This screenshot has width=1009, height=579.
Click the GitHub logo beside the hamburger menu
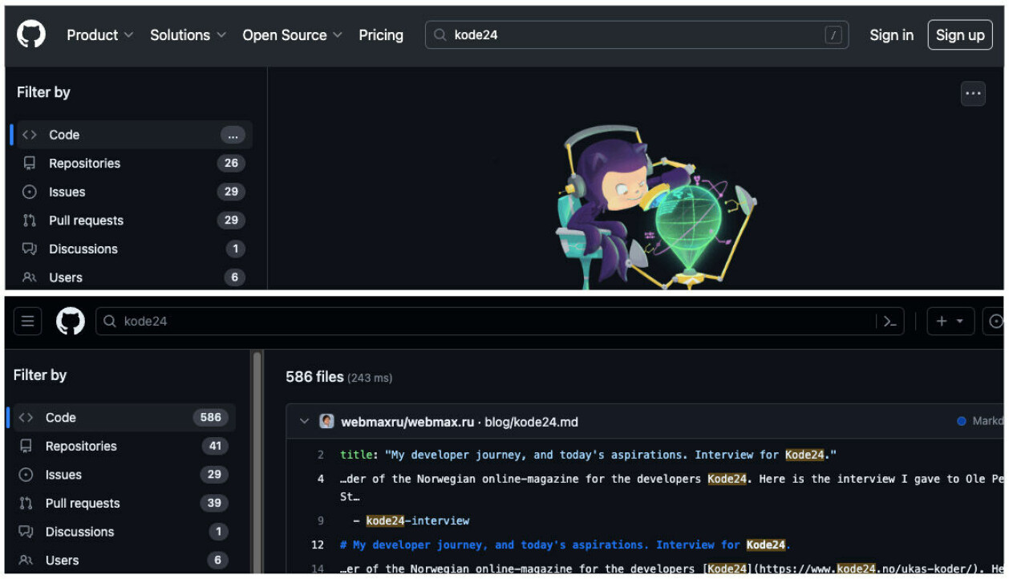(x=70, y=322)
